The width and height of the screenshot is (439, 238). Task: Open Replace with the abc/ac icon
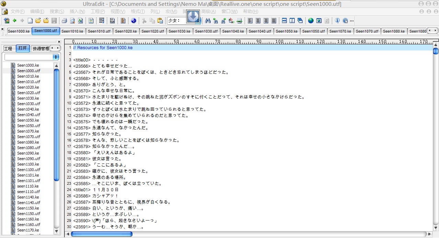pyautogui.click(x=232, y=21)
